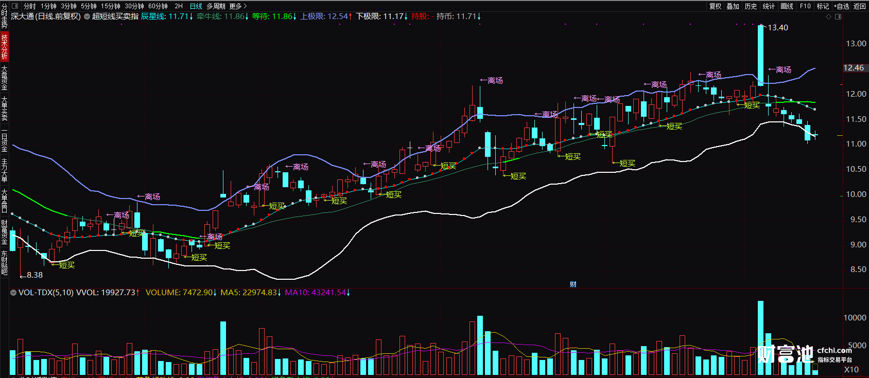This screenshot has width=869, height=378.
Task: Click the 短买 signal beside the 8.38 low
Action: [63, 265]
